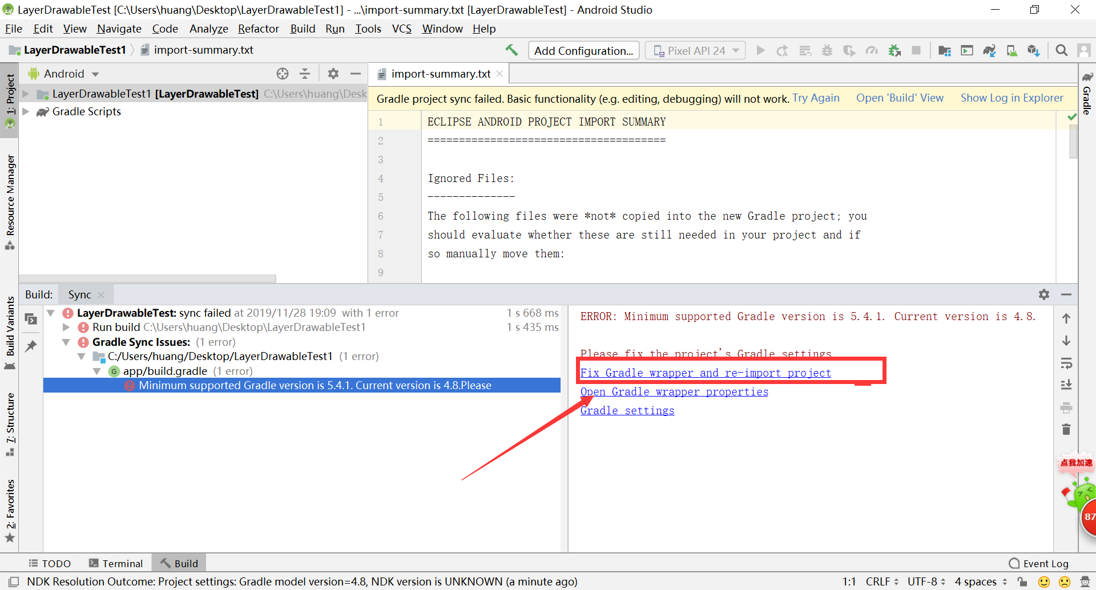
Task: Click the Try Again sync link
Action: [x=816, y=98]
